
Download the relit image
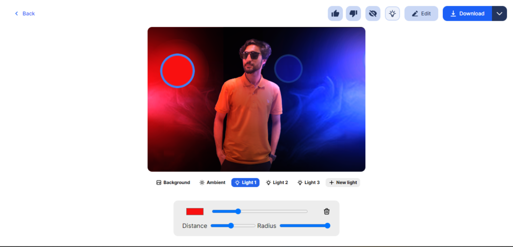pyautogui.click(x=467, y=13)
